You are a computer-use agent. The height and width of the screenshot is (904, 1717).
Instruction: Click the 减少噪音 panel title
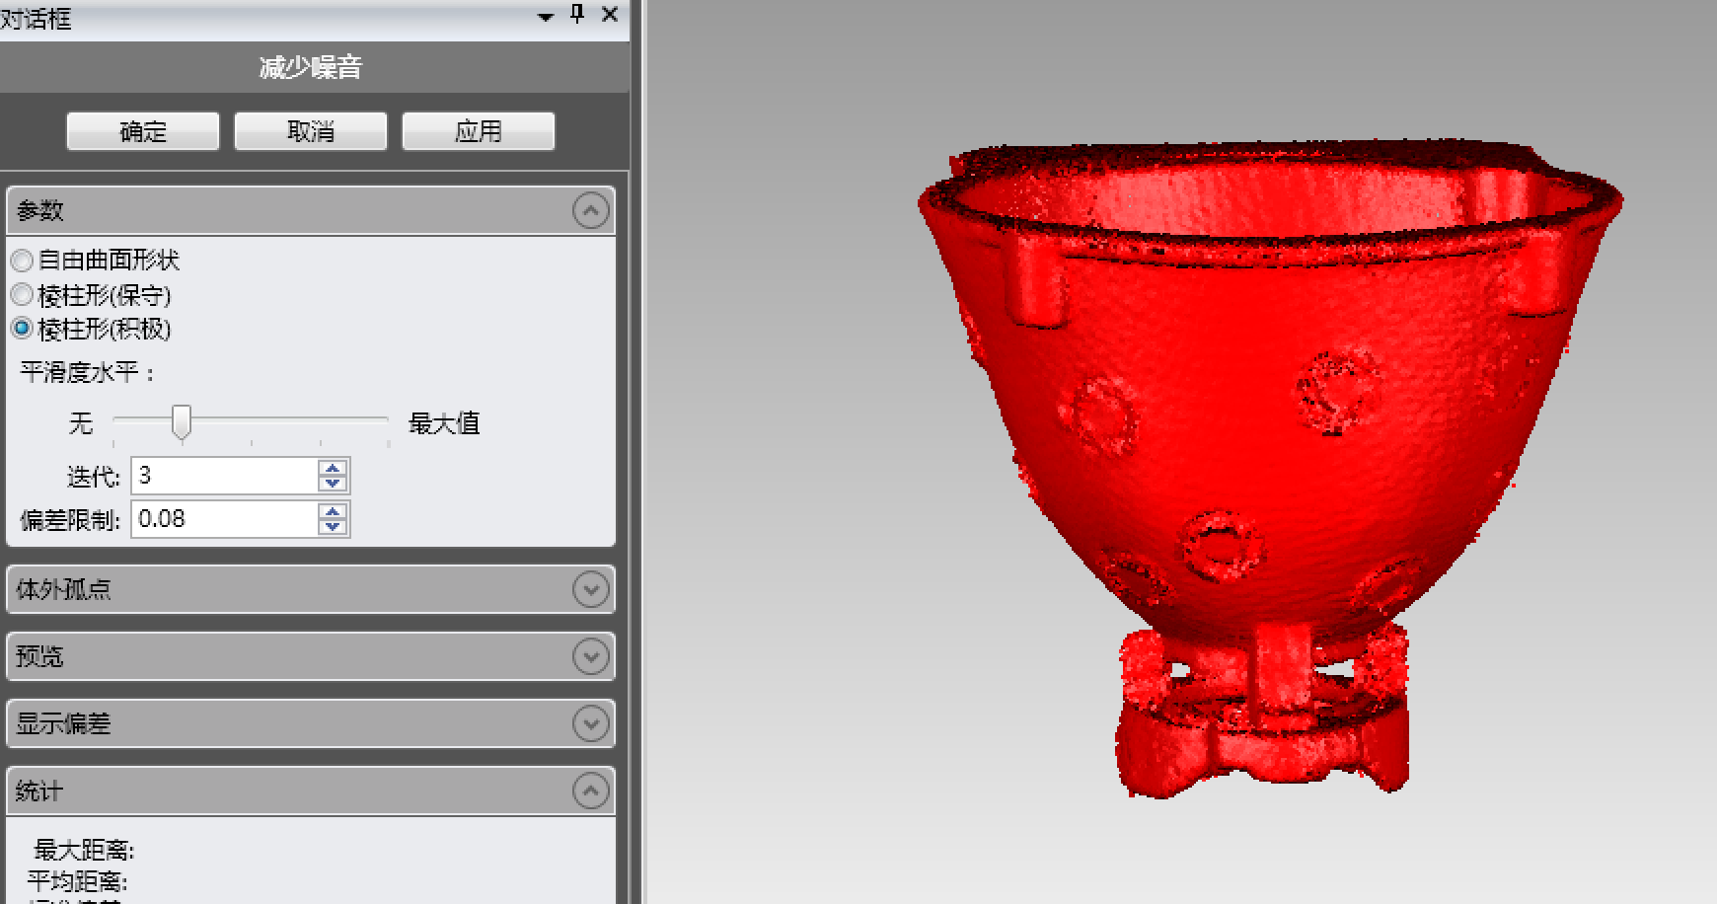click(x=311, y=67)
